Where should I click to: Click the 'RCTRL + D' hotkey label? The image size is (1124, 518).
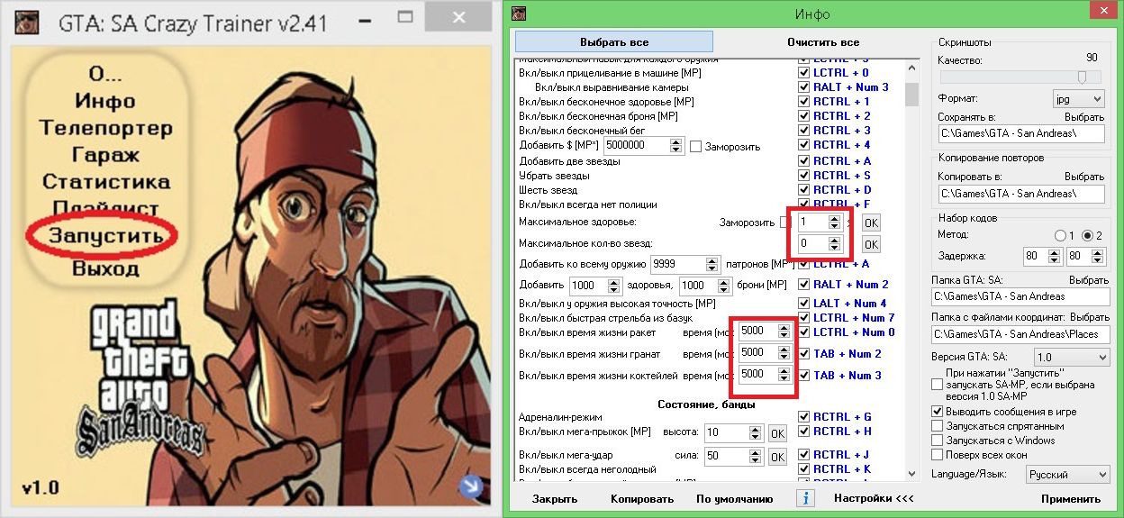[x=842, y=190]
